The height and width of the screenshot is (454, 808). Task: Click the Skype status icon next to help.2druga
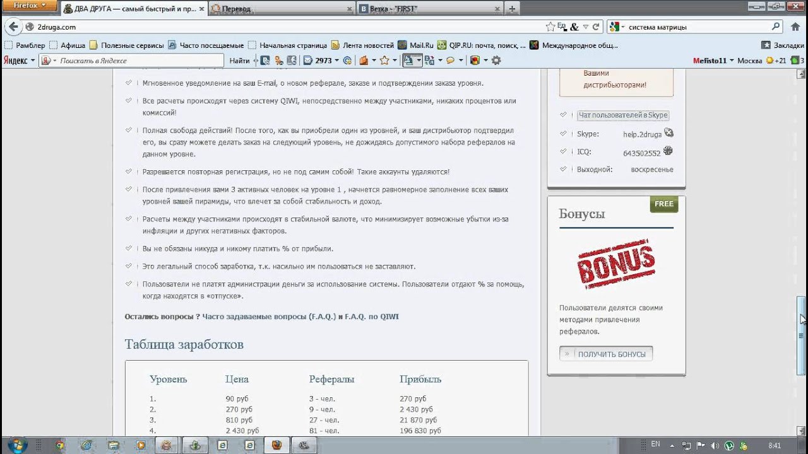coord(668,133)
